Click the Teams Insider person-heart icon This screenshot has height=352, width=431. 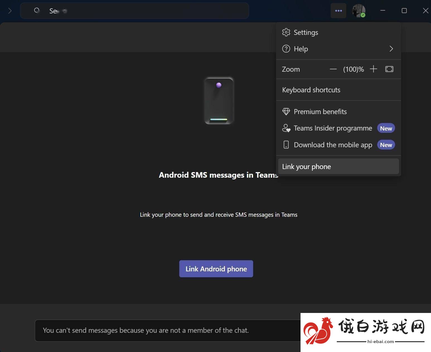[286, 128]
